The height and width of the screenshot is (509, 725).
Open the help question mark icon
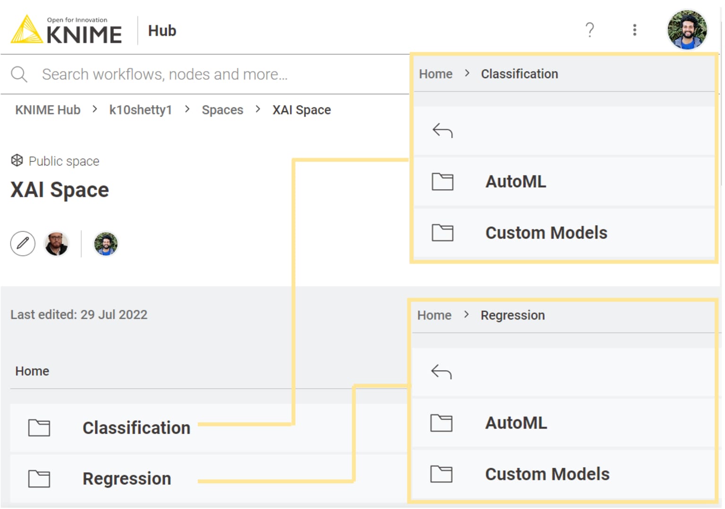click(x=590, y=30)
